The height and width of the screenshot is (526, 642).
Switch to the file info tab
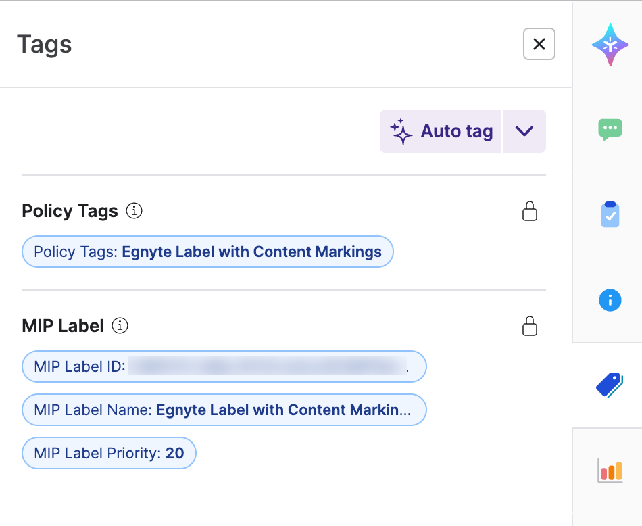[x=609, y=300]
